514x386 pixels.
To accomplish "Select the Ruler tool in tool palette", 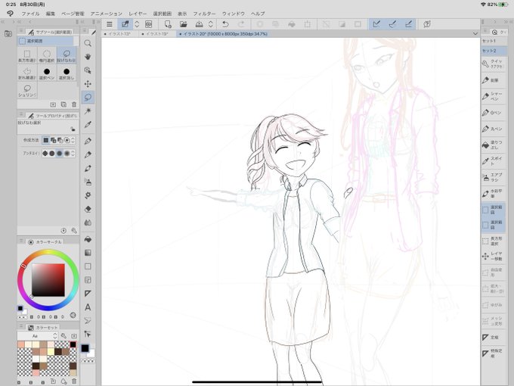I will [88, 294].
